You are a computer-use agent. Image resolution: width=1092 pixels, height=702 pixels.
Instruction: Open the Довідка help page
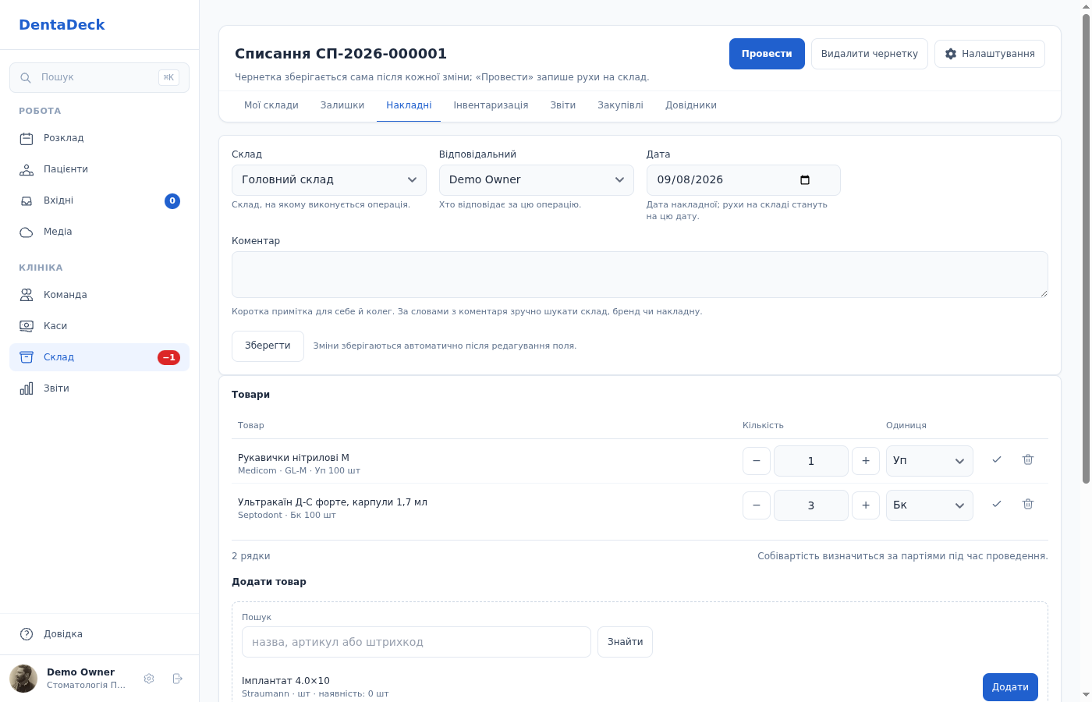click(x=99, y=634)
